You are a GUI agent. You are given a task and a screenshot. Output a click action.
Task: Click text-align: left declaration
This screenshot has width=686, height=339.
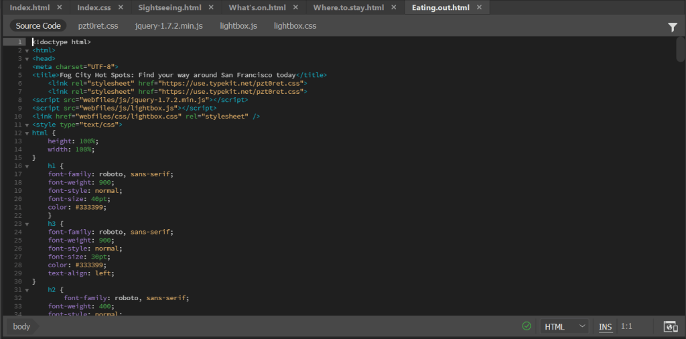pyautogui.click(x=81, y=273)
